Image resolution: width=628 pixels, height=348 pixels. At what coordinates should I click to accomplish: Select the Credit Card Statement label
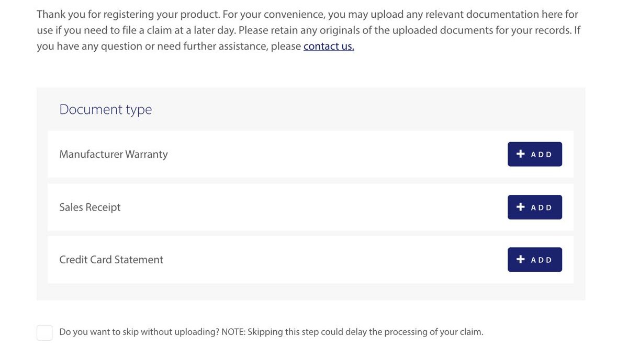(x=111, y=260)
